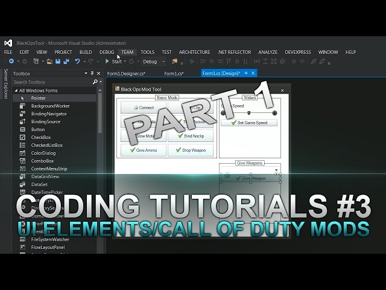Click the Align Lefts layout icon
The image size is (386, 290).
tap(203, 62)
